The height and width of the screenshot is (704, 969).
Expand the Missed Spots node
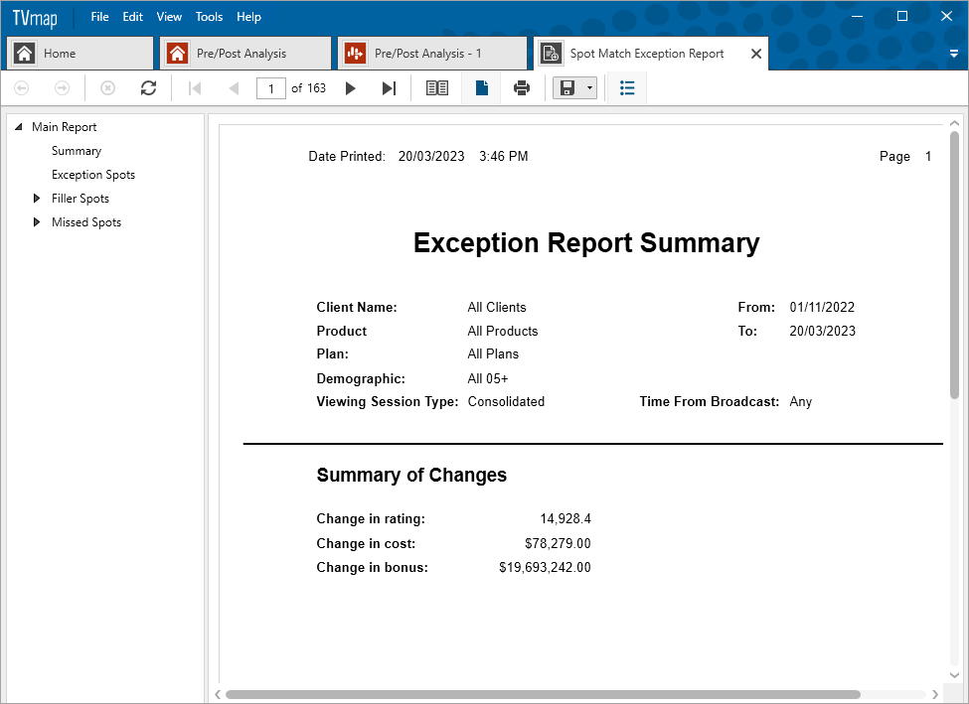click(x=37, y=222)
